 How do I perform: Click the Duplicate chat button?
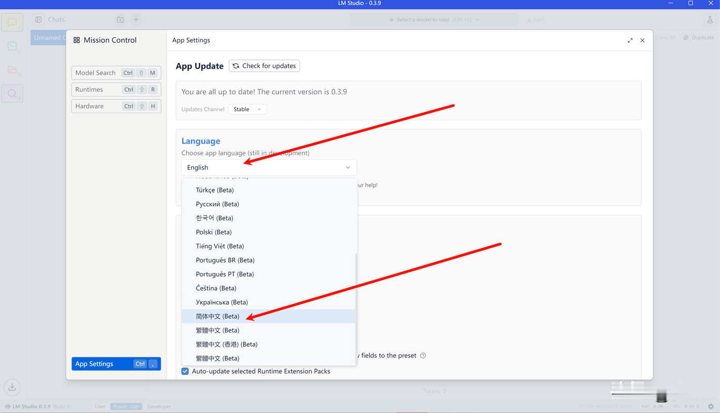click(698, 38)
